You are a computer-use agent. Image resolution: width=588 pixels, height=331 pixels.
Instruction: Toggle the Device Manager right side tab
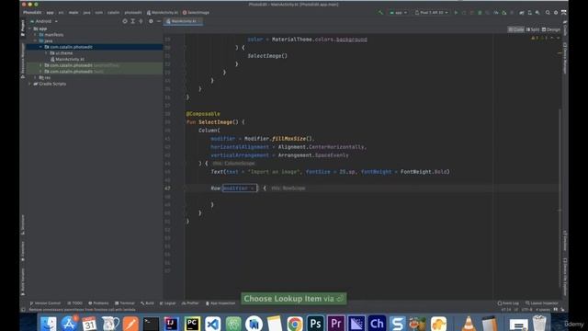pyautogui.click(x=565, y=58)
